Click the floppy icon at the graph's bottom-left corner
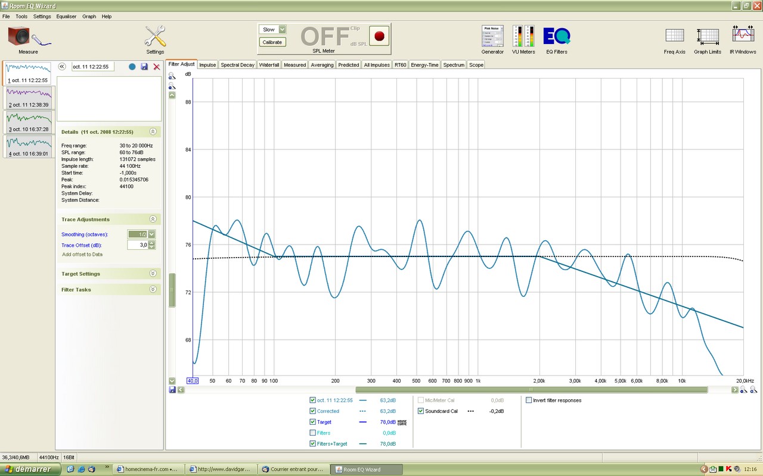 pyautogui.click(x=172, y=390)
